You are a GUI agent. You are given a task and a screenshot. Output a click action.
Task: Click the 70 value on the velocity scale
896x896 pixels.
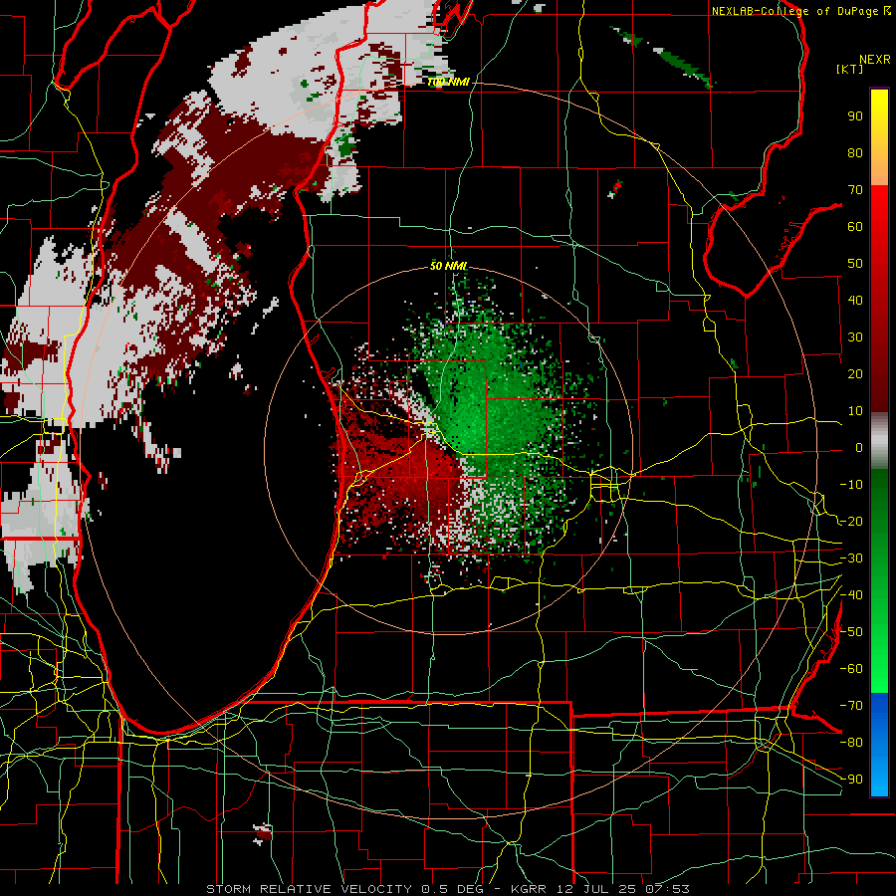(855, 190)
